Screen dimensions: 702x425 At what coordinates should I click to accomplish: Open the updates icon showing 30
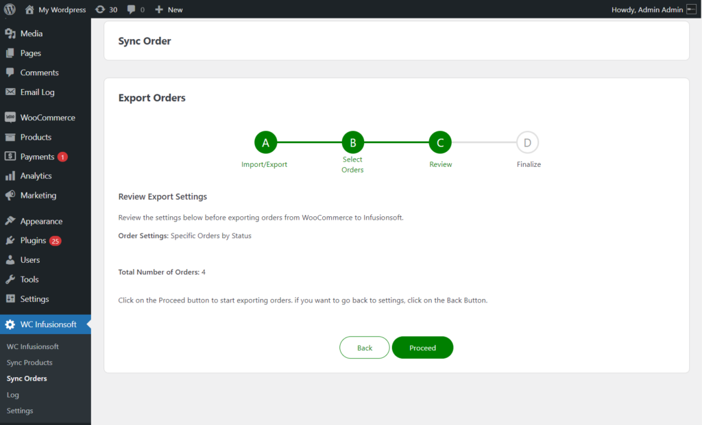click(100, 10)
